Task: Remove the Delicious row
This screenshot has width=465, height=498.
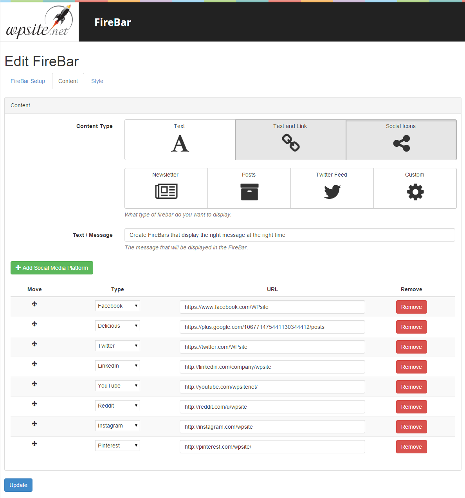Action: [411, 327]
